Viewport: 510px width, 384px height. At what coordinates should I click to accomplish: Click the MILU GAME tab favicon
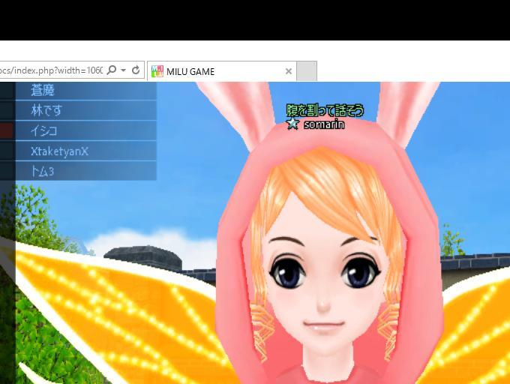[157, 71]
